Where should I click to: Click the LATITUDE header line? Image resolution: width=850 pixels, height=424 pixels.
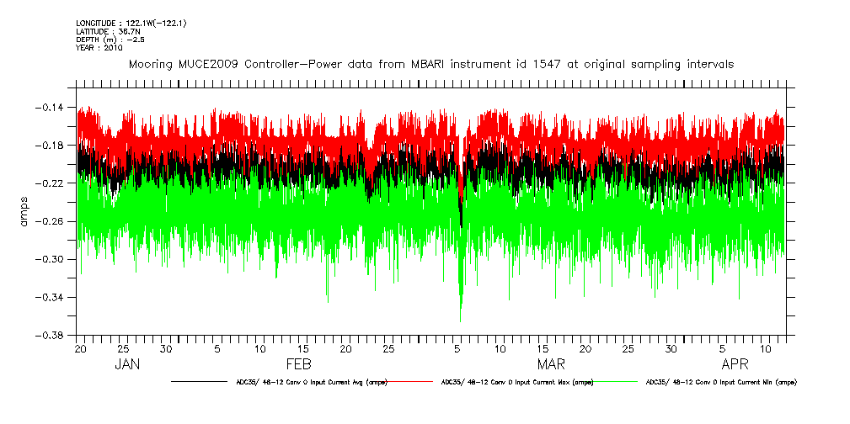107,31
